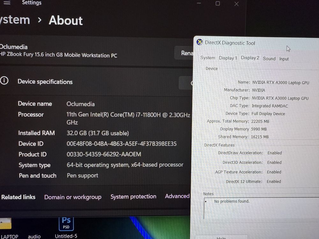Open the Sound tab in DirectX tool
Image resolution: width=319 pixels, height=239 pixels.
point(269,59)
